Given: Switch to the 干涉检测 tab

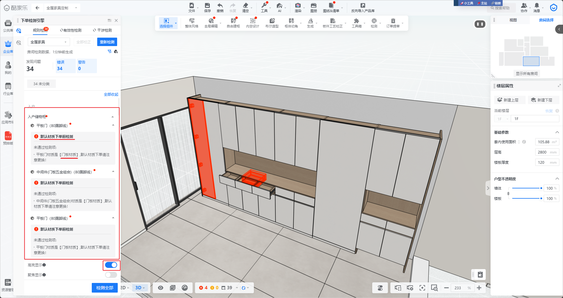Looking at the screenshot, I should [x=103, y=30].
